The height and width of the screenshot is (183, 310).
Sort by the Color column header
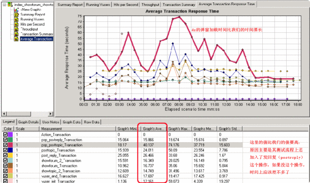click(x=8, y=129)
